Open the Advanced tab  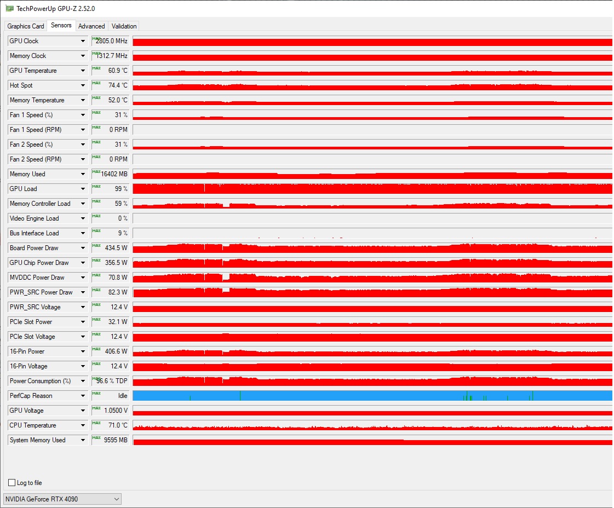pyautogui.click(x=91, y=26)
